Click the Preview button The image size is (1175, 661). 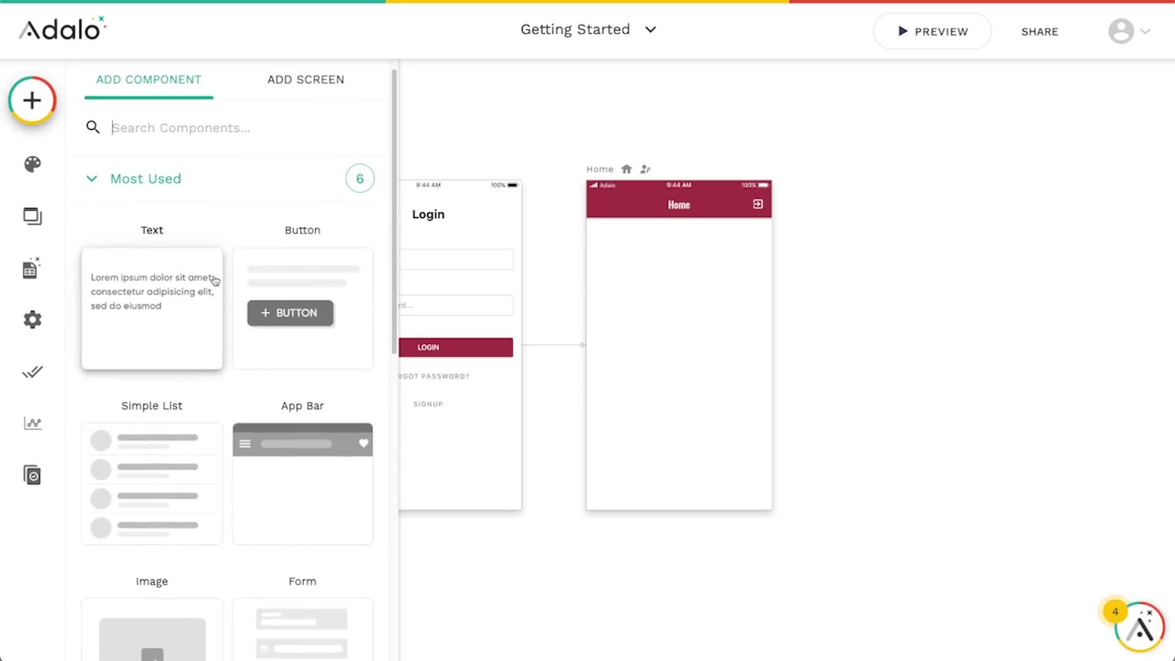pyautogui.click(x=932, y=31)
